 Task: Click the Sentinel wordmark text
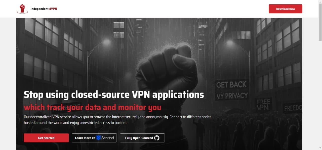click(x=108, y=138)
